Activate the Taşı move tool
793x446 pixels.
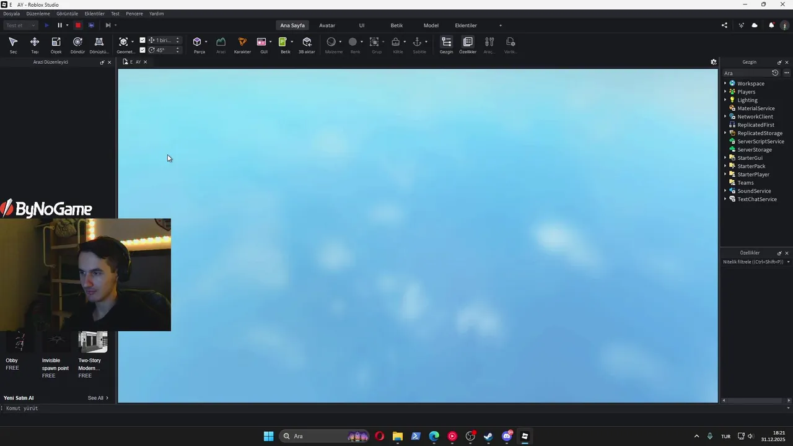[35, 45]
